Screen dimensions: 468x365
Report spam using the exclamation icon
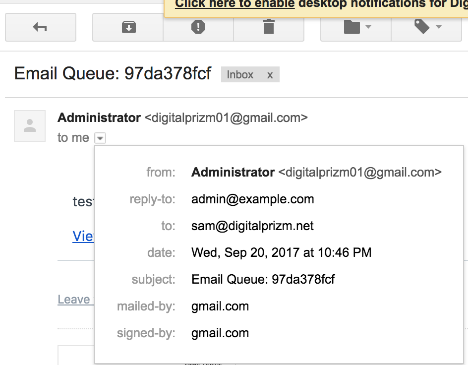198,27
